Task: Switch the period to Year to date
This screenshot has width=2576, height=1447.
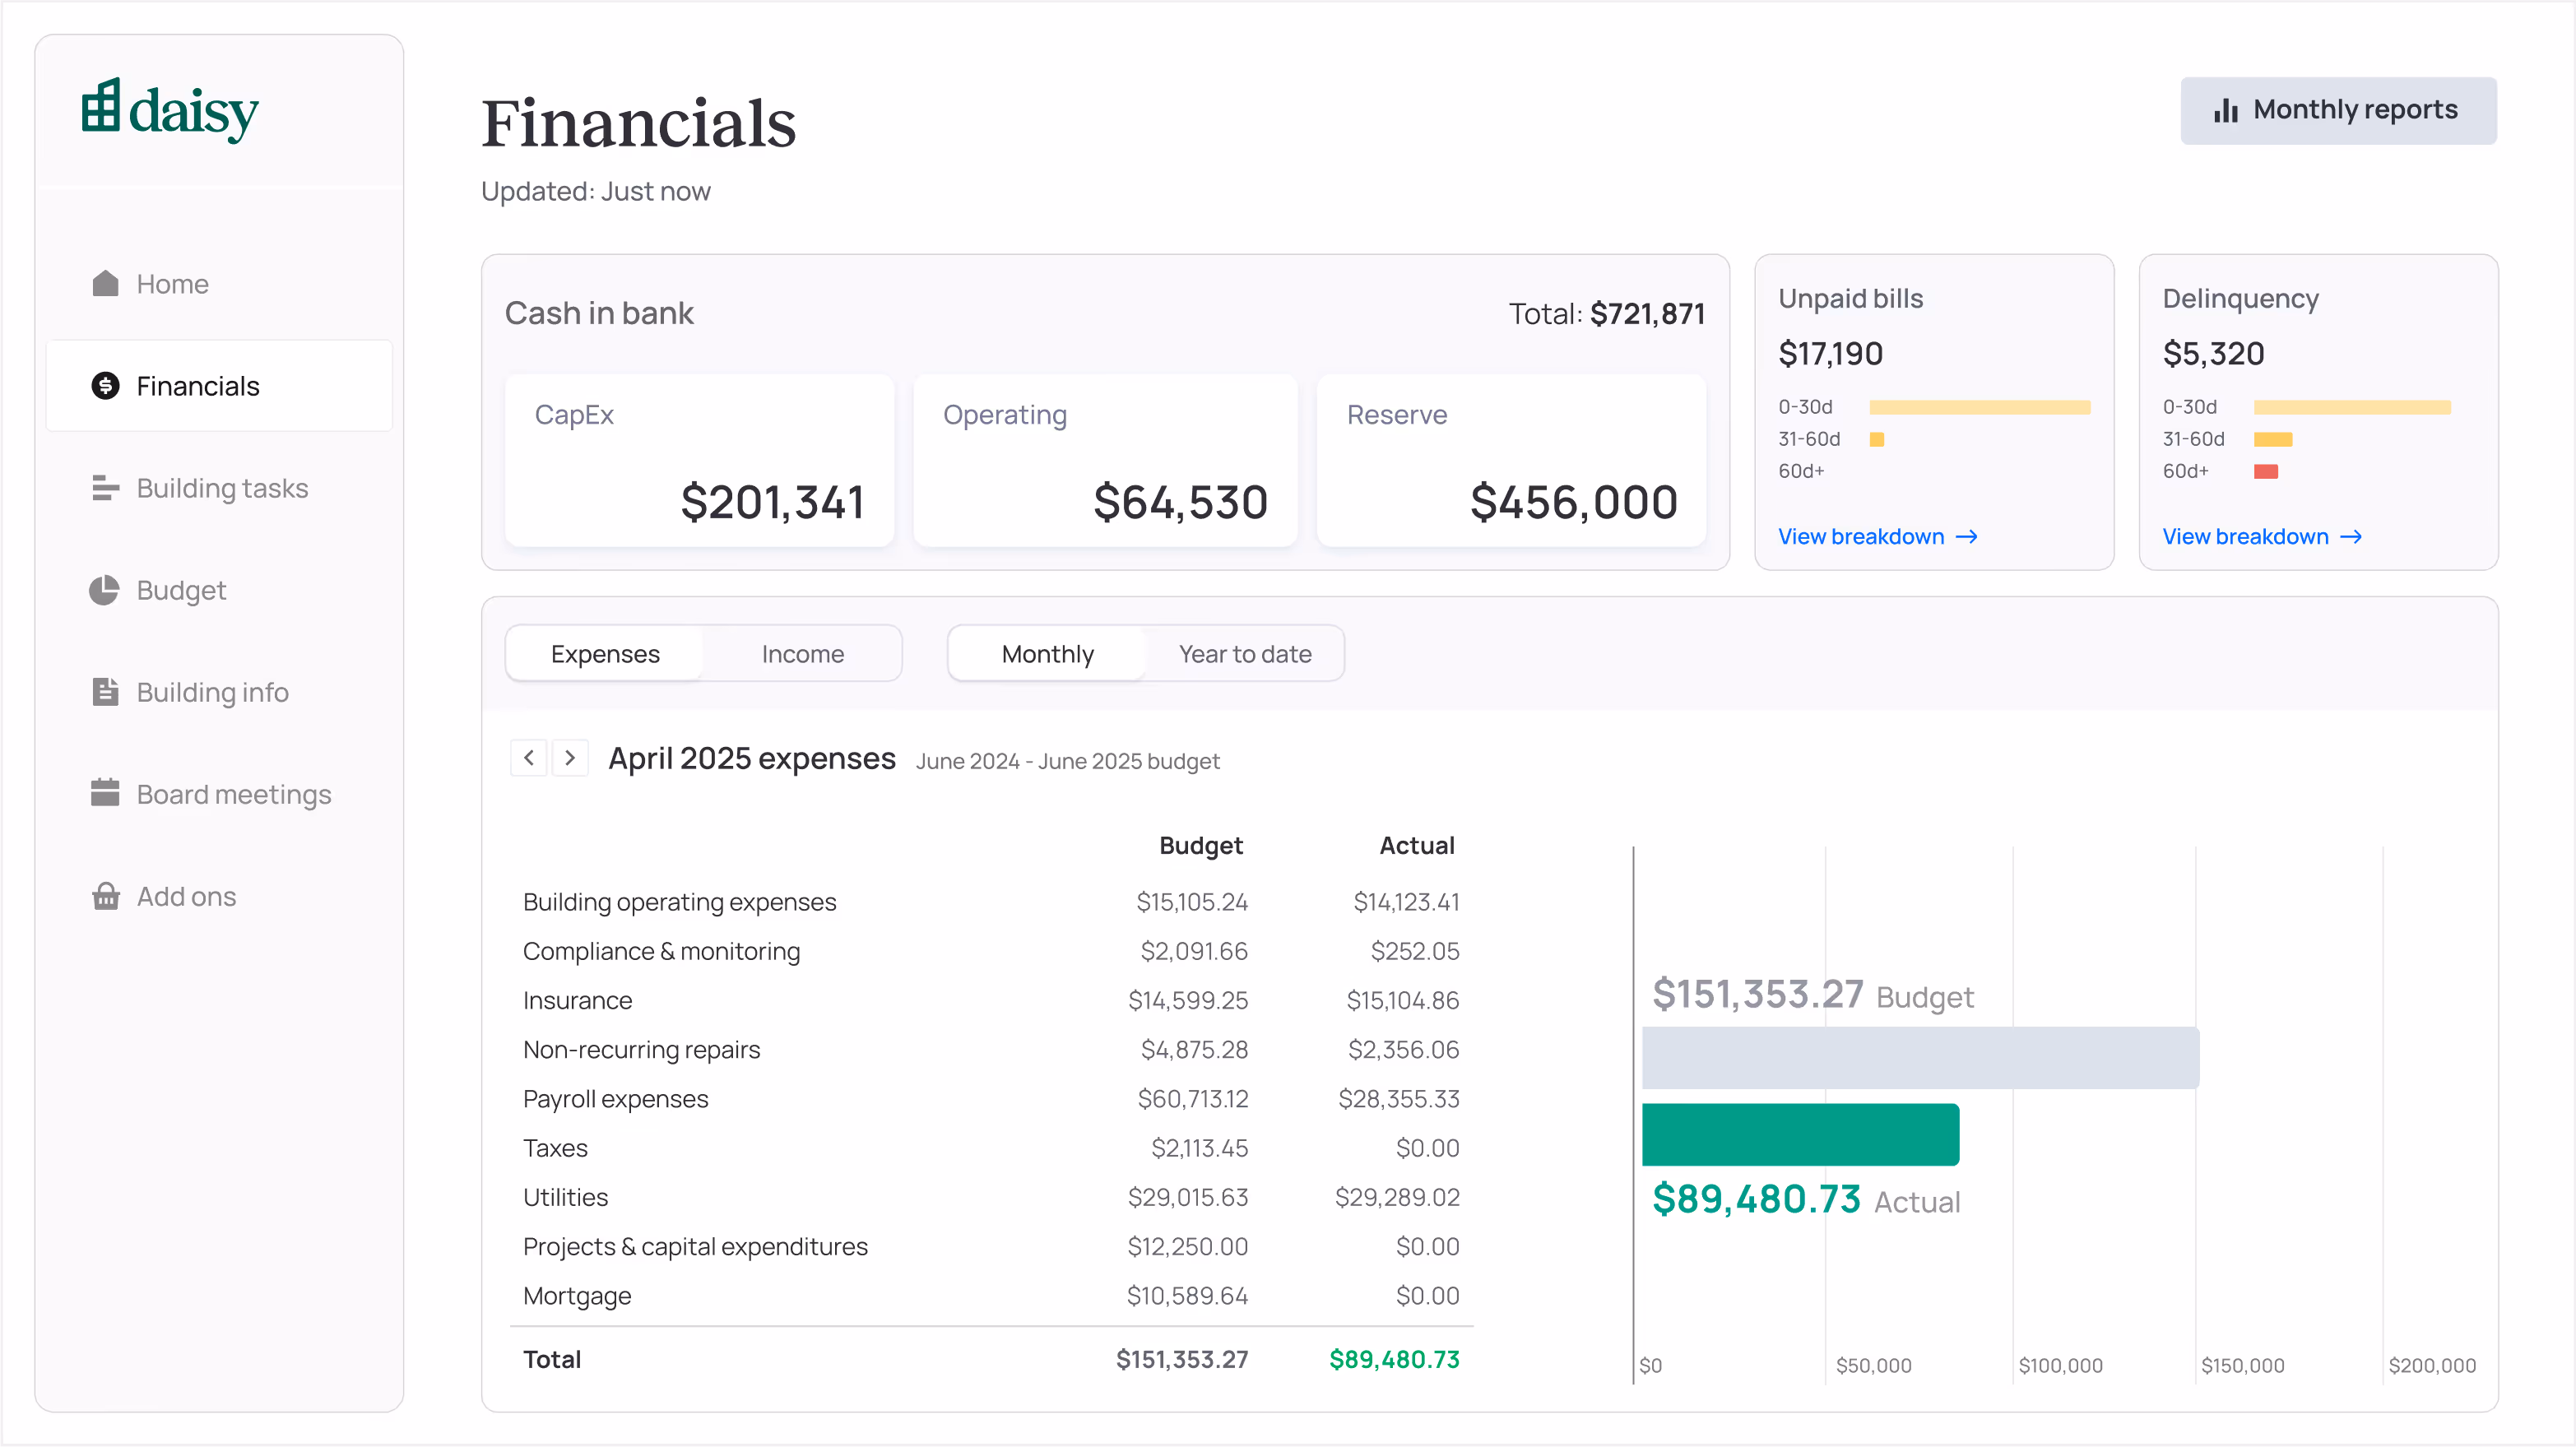Action: 1244,654
